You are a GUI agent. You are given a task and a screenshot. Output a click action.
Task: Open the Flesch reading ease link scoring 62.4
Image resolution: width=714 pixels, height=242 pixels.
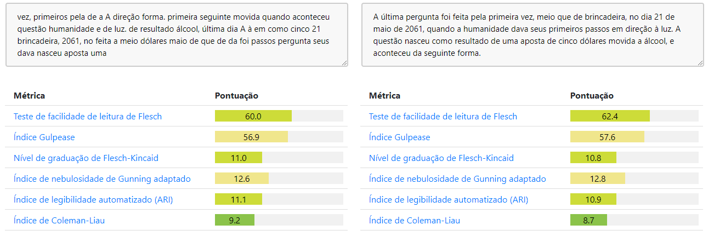pos(443,117)
